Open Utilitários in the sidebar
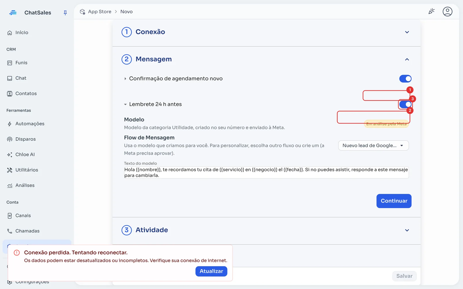The image size is (463, 289). [27, 170]
